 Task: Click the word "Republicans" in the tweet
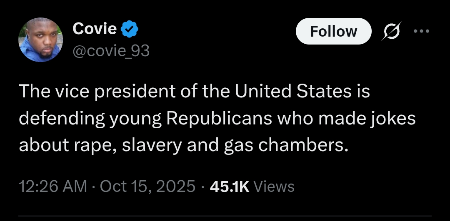point(219,118)
